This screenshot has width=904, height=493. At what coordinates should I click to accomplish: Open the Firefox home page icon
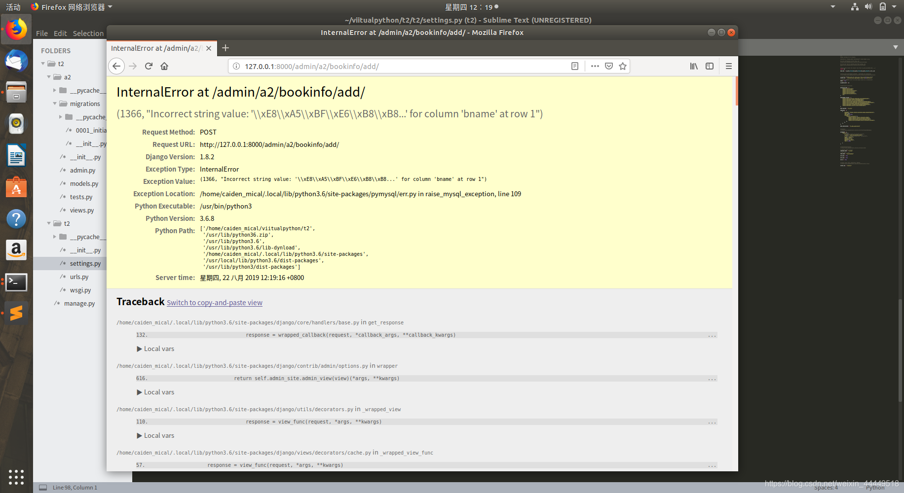[x=164, y=66]
